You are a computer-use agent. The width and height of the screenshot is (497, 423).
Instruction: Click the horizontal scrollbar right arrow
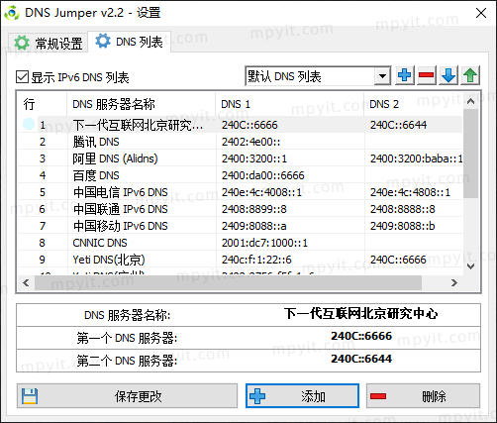[x=454, y=282]
